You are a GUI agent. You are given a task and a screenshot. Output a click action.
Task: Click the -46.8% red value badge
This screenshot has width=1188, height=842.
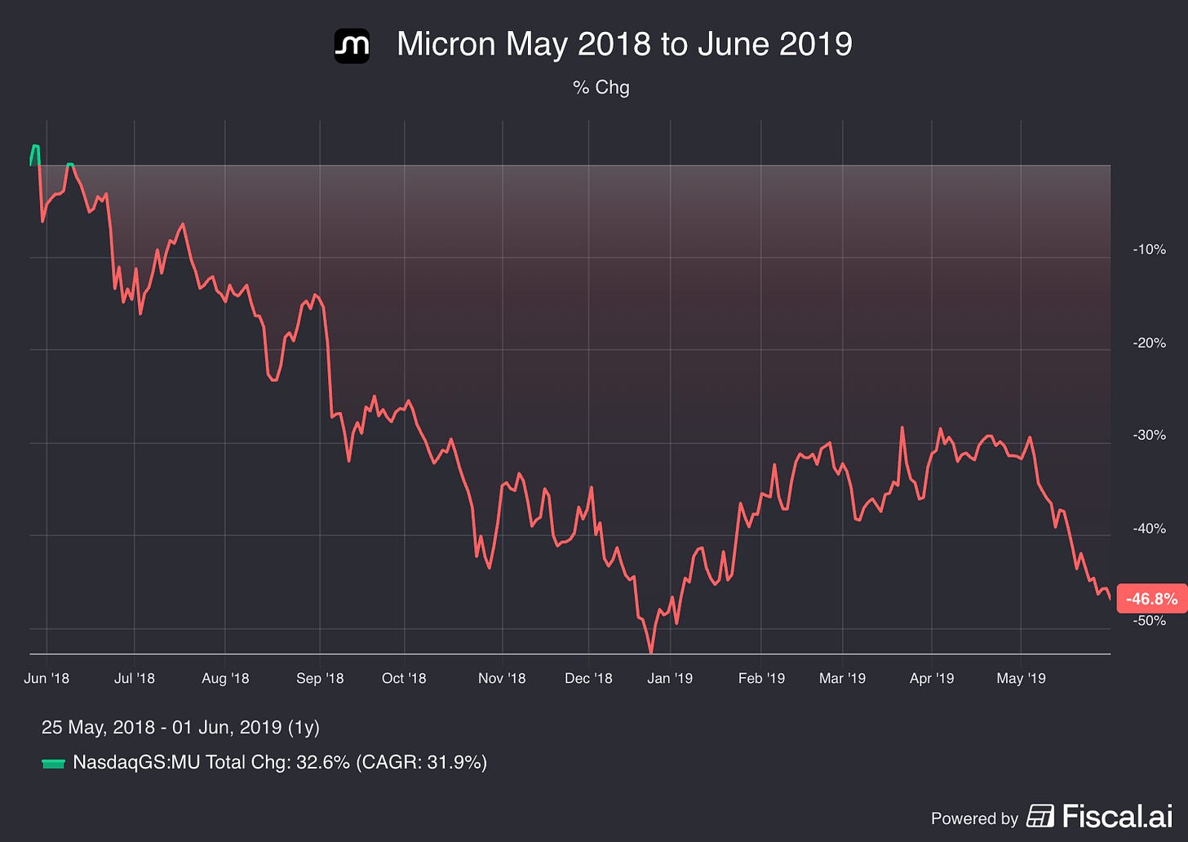(1151, 599)
